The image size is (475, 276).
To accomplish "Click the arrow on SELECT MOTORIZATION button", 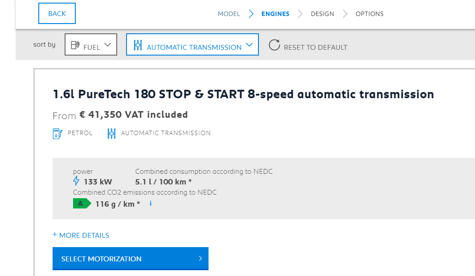I will [200, 259].
